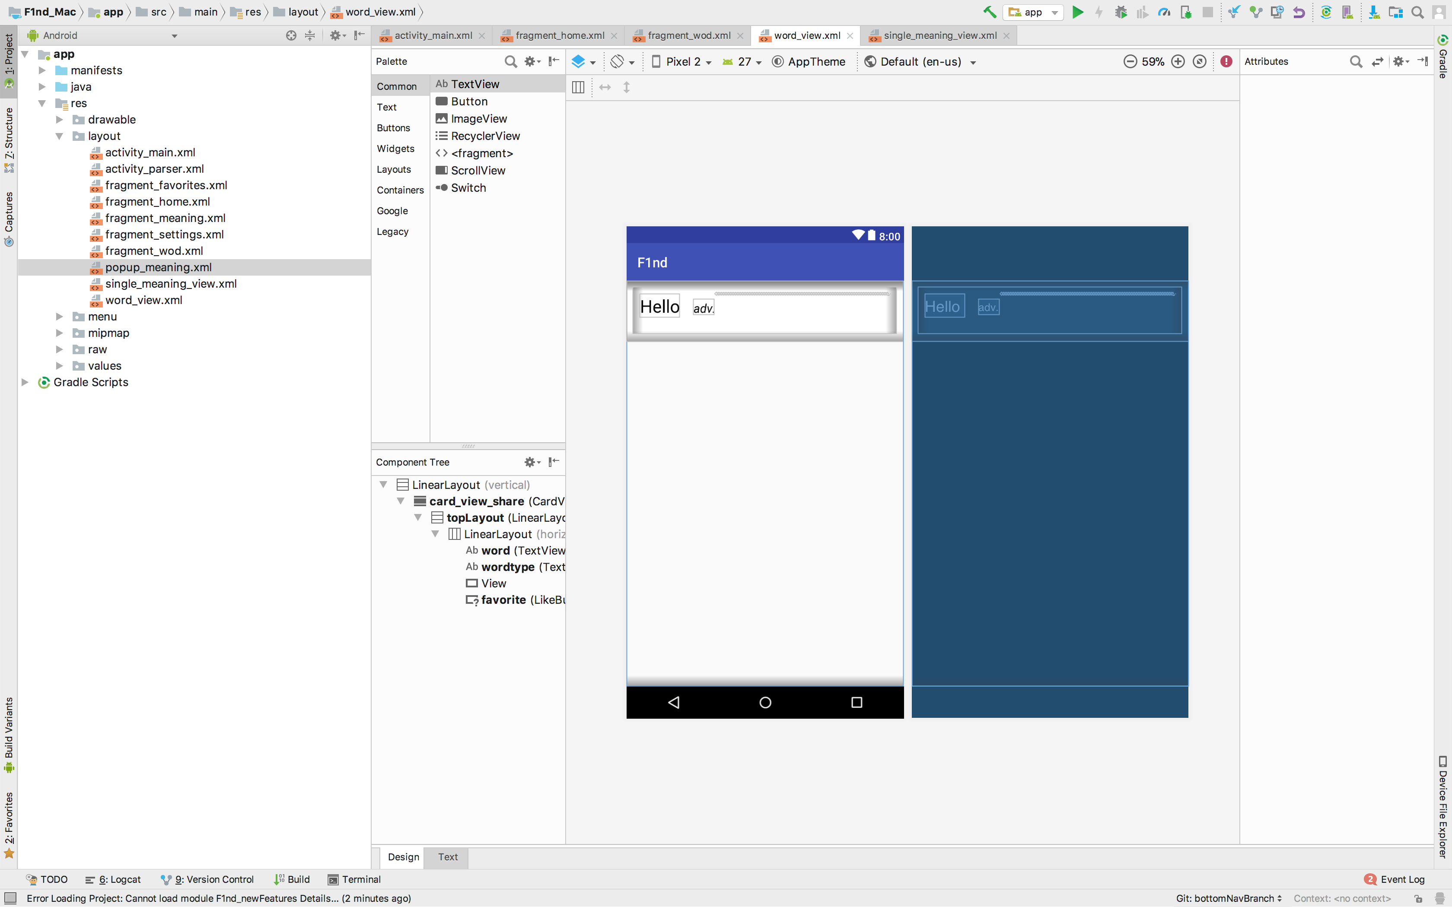Click the scroll from source target icon

pyautogui.click(x=291, y=35)
